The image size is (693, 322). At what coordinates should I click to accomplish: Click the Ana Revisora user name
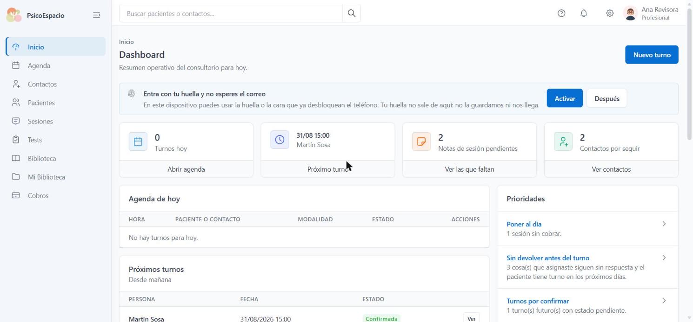pyautogui.click(x=660, y=10)
